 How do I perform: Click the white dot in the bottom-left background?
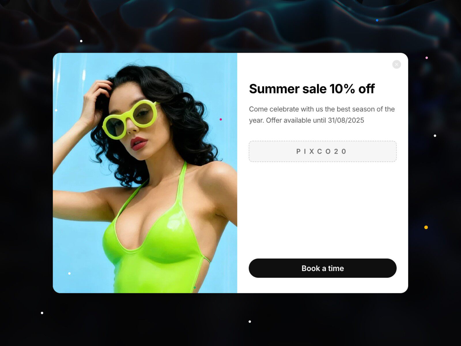click(x=42, y=313)
